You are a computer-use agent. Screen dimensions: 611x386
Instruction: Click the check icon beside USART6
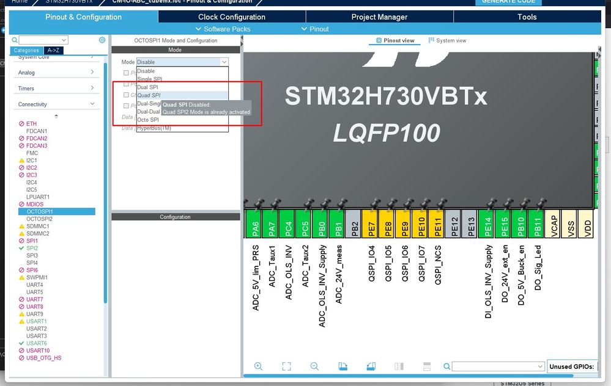(21, 343)
